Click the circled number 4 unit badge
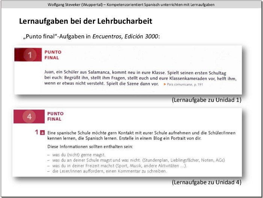Viewport: 263px width, 198px height. click(x=29, y=116)
